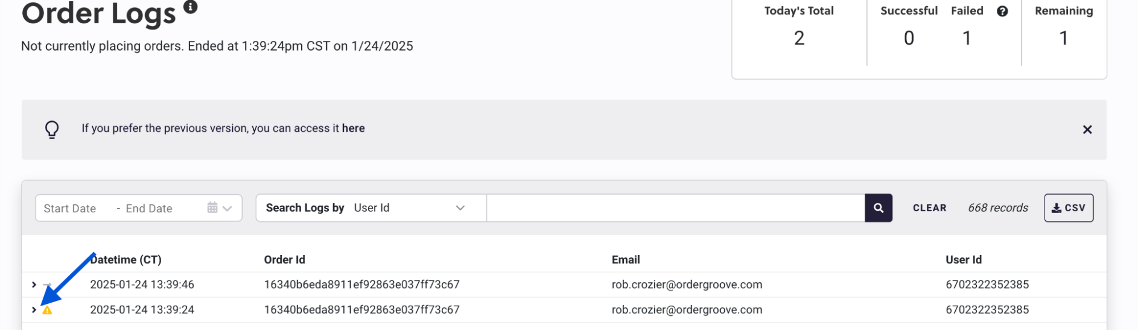Screen dimensions: 1138x330
Task: Follow the 'here' previous version link
Action: (354, 128)
